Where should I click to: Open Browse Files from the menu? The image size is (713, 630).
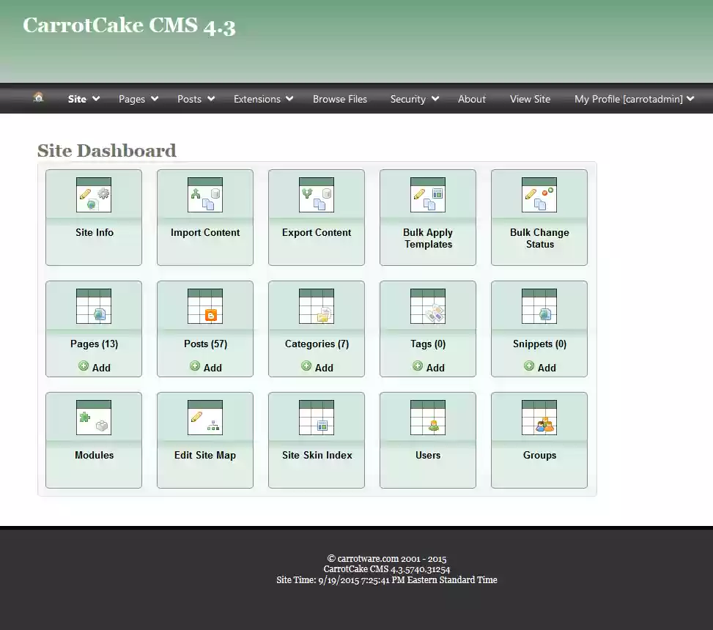pos(339,98)
